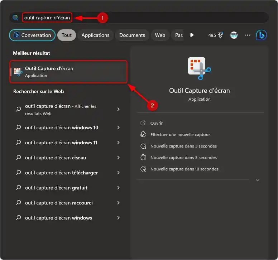Expand arrow for ciseau suggestion

click(x=118, y=158)
